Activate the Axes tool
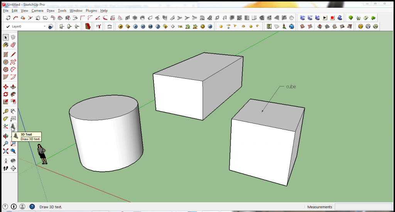This screenshot has width=395, height=212. pyautogui.click(x=5, y=126)
